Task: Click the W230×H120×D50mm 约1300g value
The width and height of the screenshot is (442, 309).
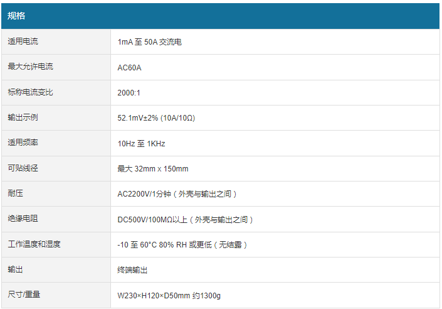Action: 169,295
